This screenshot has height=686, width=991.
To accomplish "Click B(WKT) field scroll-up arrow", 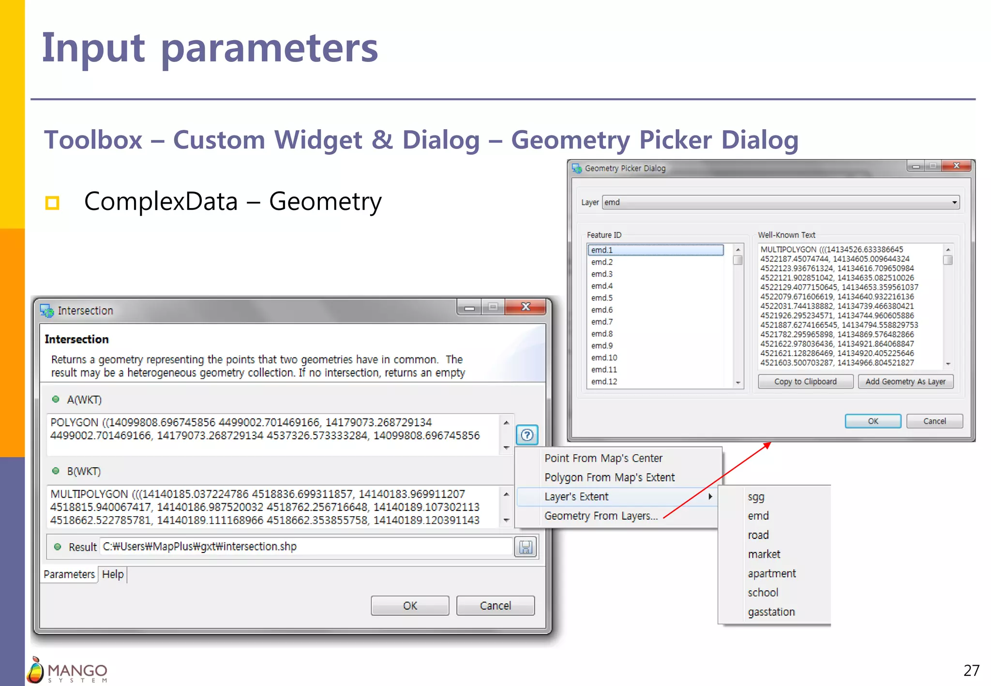I will pyautogui.click(x=506, y=494).
